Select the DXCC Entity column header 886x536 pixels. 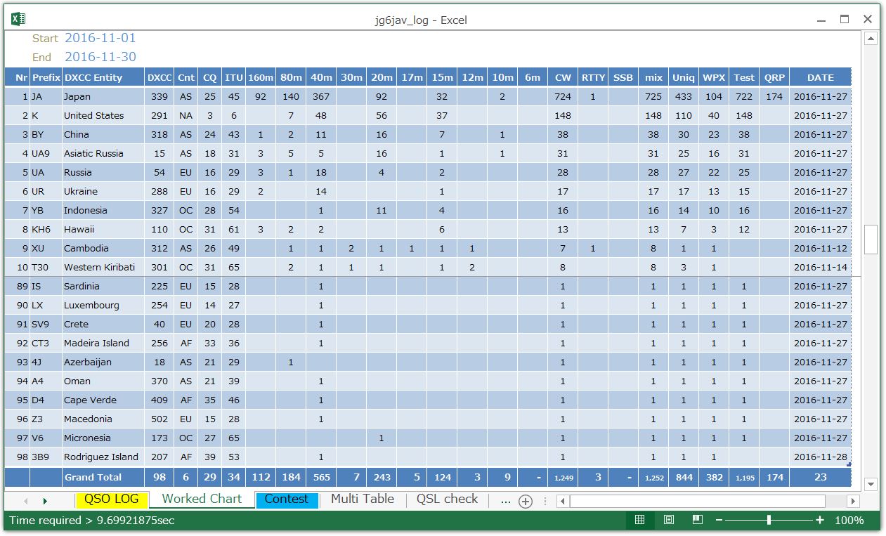[x=93, y=77]
